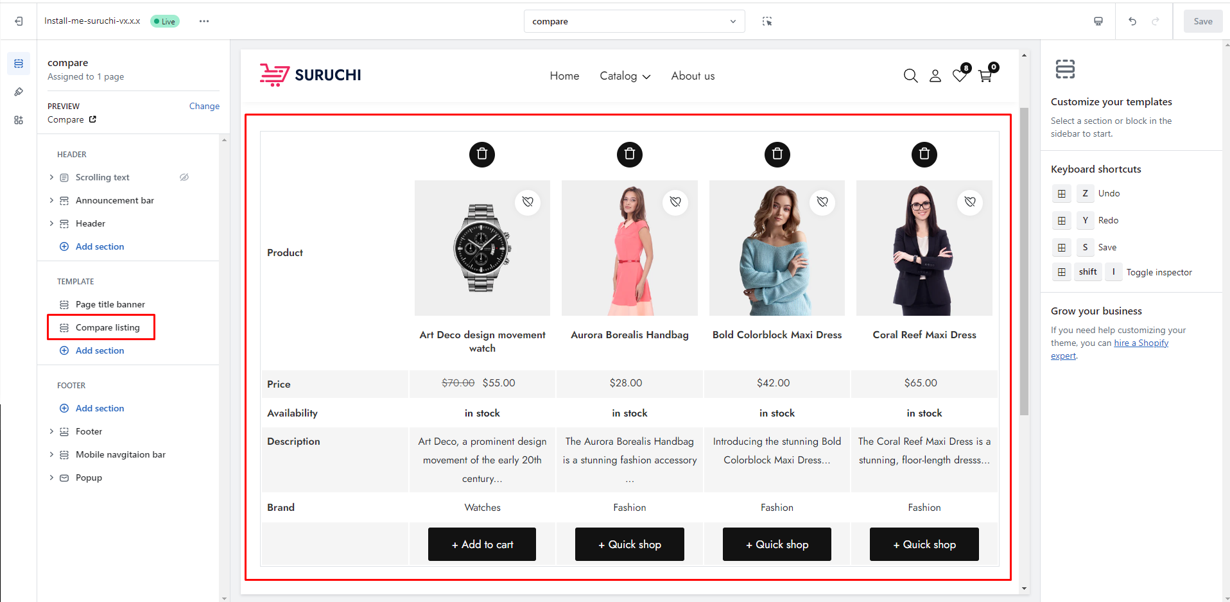The height and width of the screenshot is (602, 1230).
Task: Click the Add to cart button
Action: [482, 544]
